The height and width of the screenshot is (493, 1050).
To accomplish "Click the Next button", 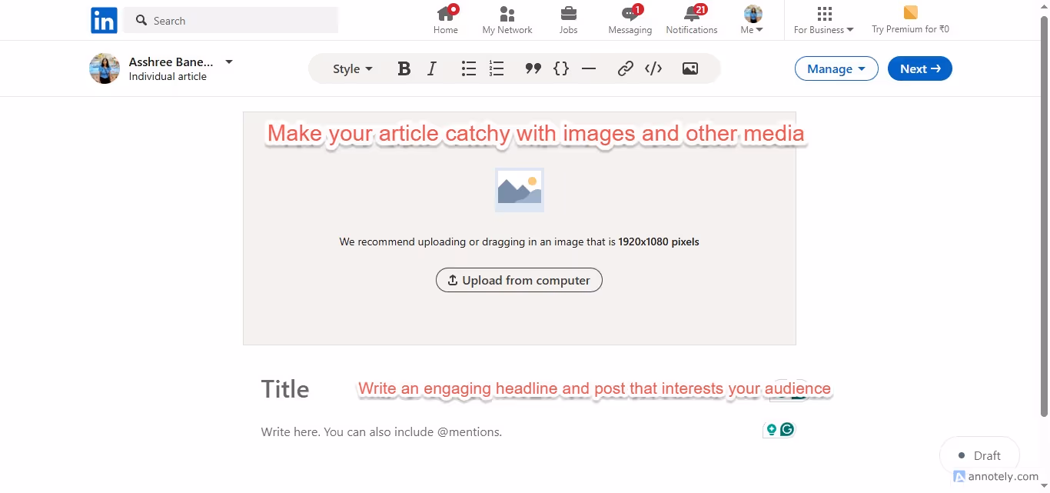I will tap(919, 68).
